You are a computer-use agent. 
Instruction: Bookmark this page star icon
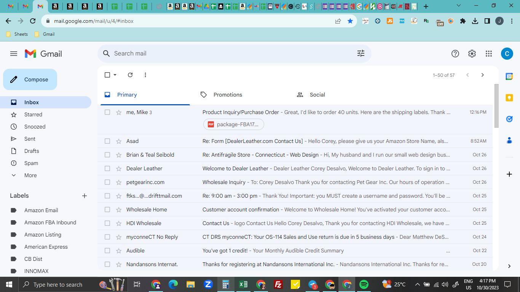click(350, 21)
